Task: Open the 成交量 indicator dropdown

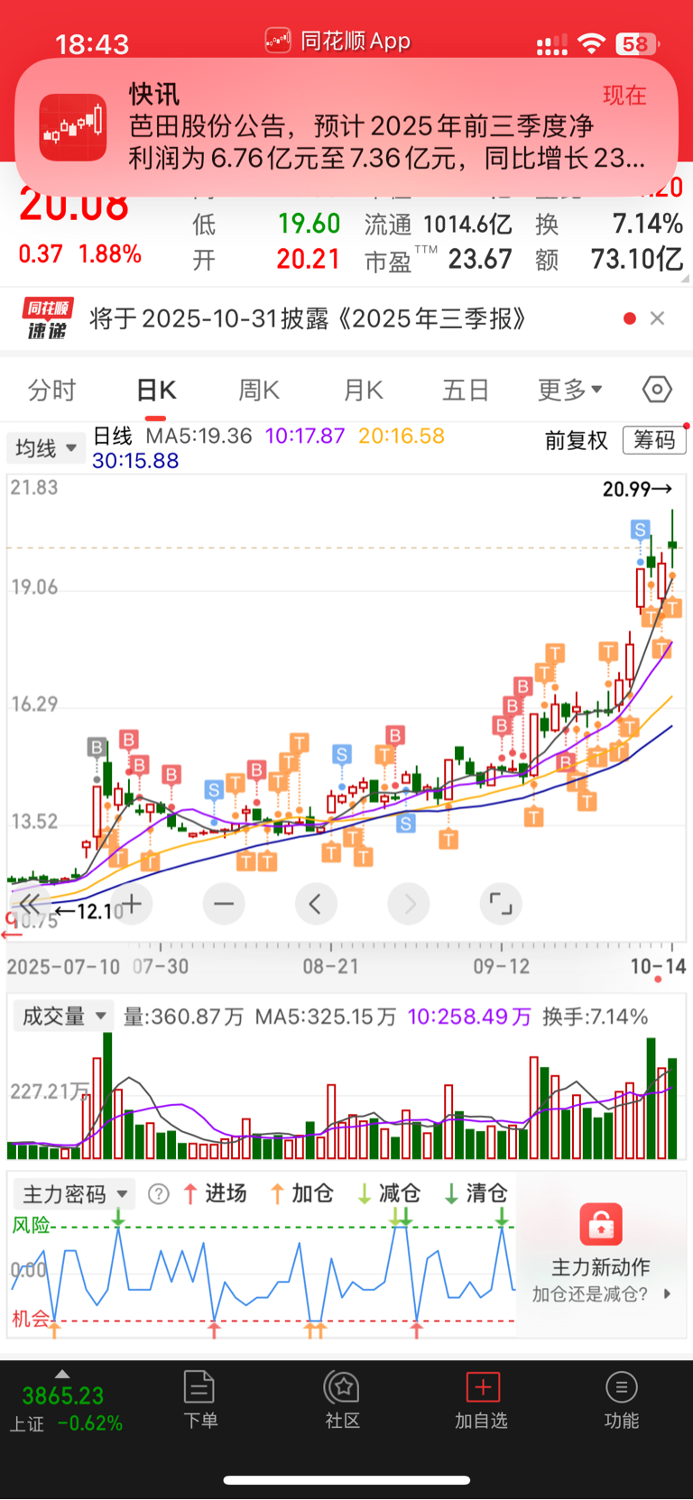Action: pyautogui.click(x=63, y=1017)
